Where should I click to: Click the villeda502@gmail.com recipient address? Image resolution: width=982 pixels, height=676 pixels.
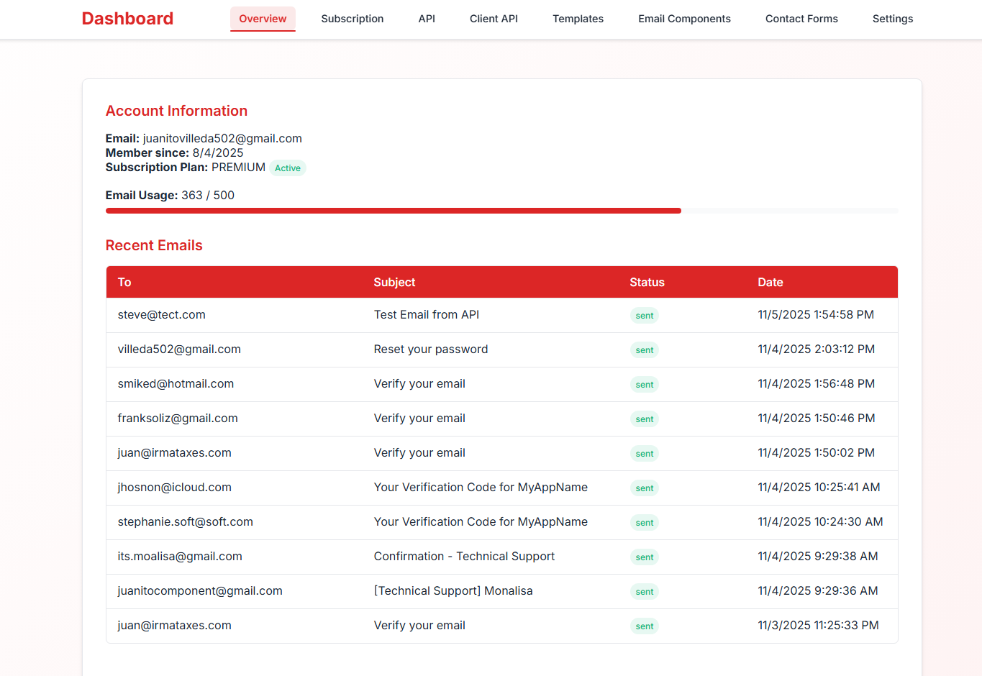[179, 349]
